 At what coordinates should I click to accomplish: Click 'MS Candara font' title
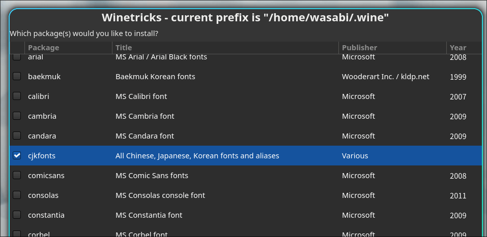145,136
